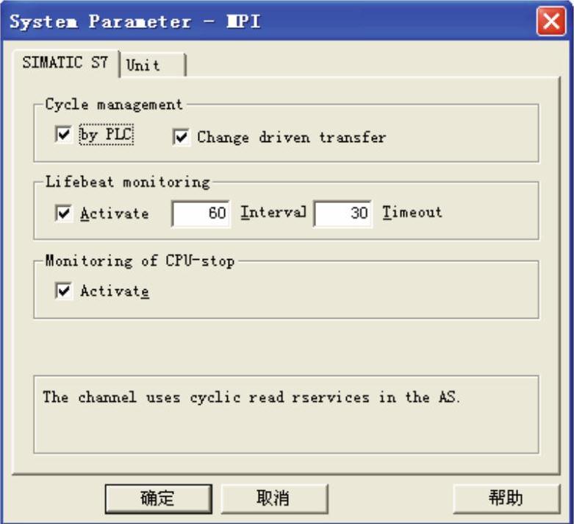Click the System Parameter - MPI title bar
The width and height of the screenshot is (574, 524).
point(220,21)
